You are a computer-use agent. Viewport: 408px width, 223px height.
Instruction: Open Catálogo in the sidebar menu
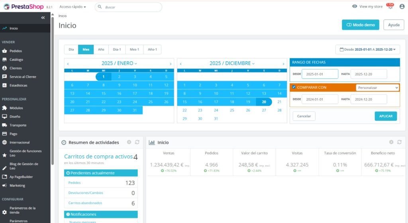[16, 60]
